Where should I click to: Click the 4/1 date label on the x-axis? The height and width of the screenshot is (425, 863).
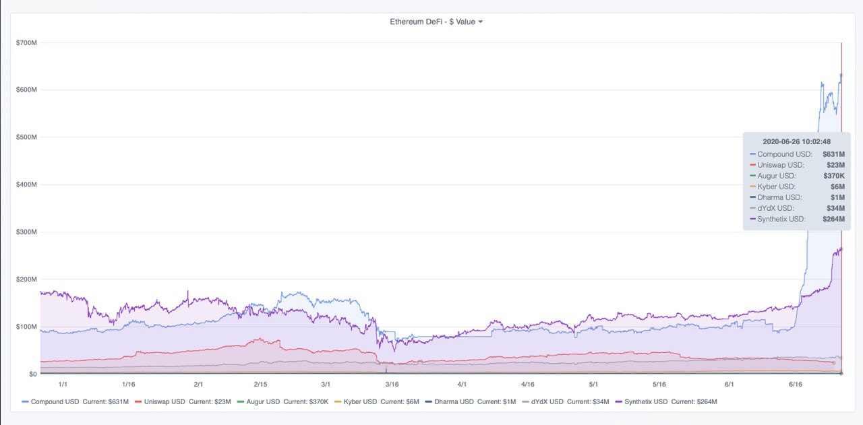[x=462, y=384]
